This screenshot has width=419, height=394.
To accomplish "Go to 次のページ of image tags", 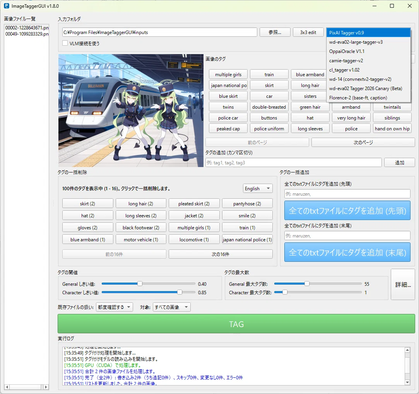I will pyautogui.click(x=363, y=142).
